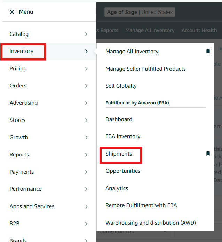
Task: Expand the Reports submenu chevron
Action: click(86, 155)
